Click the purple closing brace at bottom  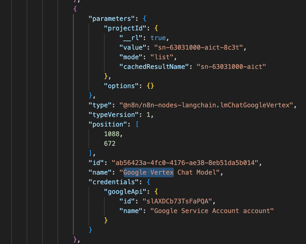[75, 239]
